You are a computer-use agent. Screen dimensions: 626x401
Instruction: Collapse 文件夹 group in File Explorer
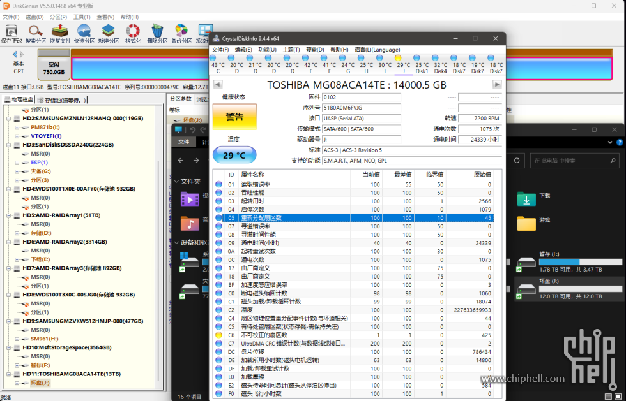(x=176, y=181)
